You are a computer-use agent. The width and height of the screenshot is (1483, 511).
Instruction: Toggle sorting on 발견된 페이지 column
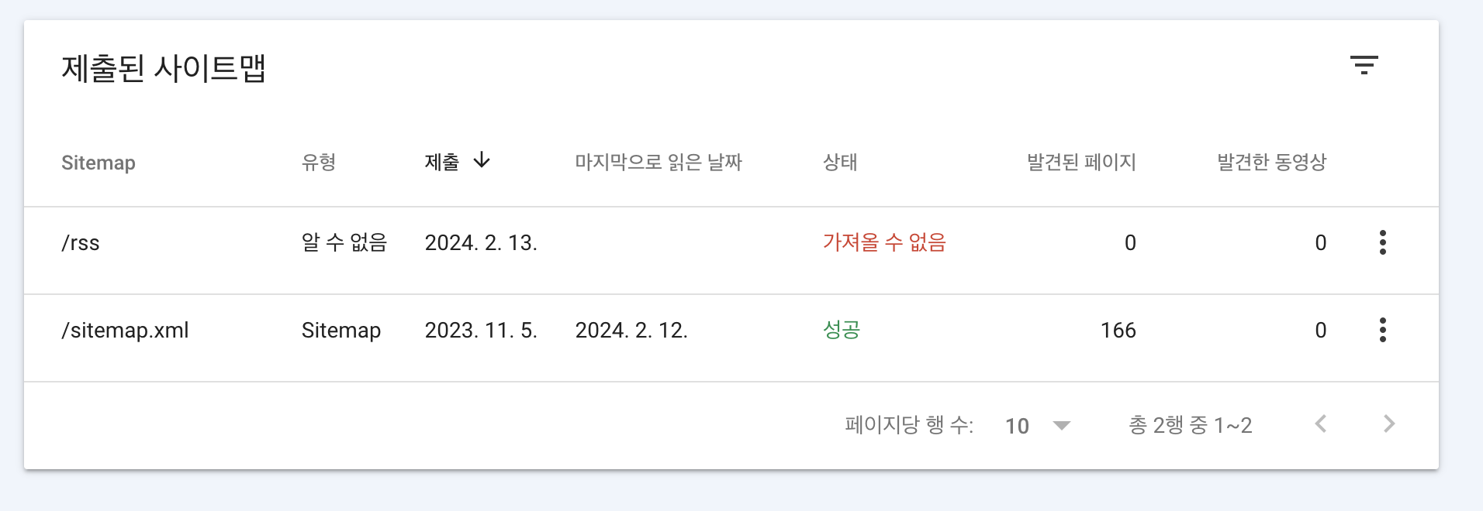click(1081, 163)
